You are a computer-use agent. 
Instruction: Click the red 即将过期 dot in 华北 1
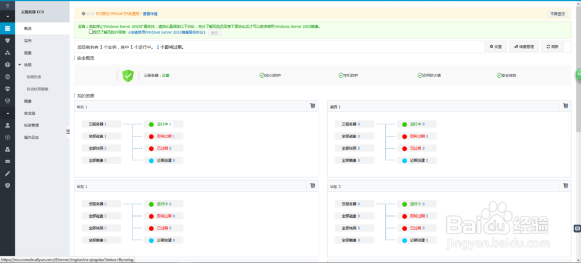pyautogui.click(x=151, y=136)
